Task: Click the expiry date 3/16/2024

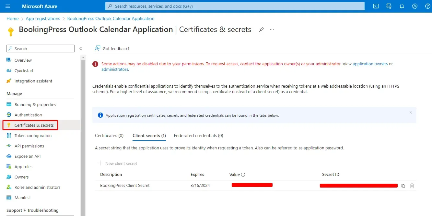Action: (x=200, y=186)
